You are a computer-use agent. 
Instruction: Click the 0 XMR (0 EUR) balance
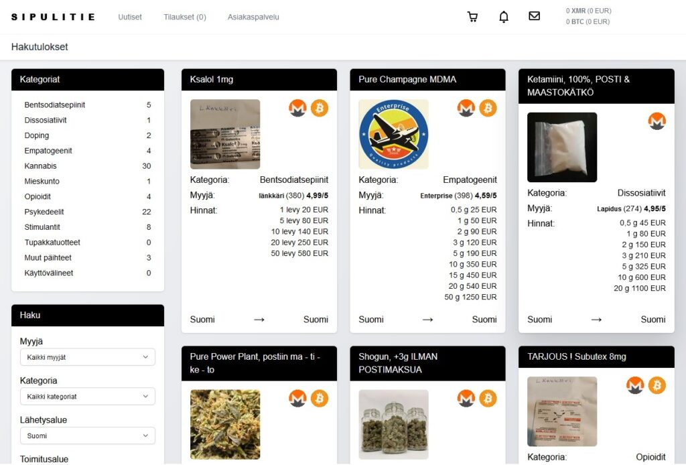point(588,11)
